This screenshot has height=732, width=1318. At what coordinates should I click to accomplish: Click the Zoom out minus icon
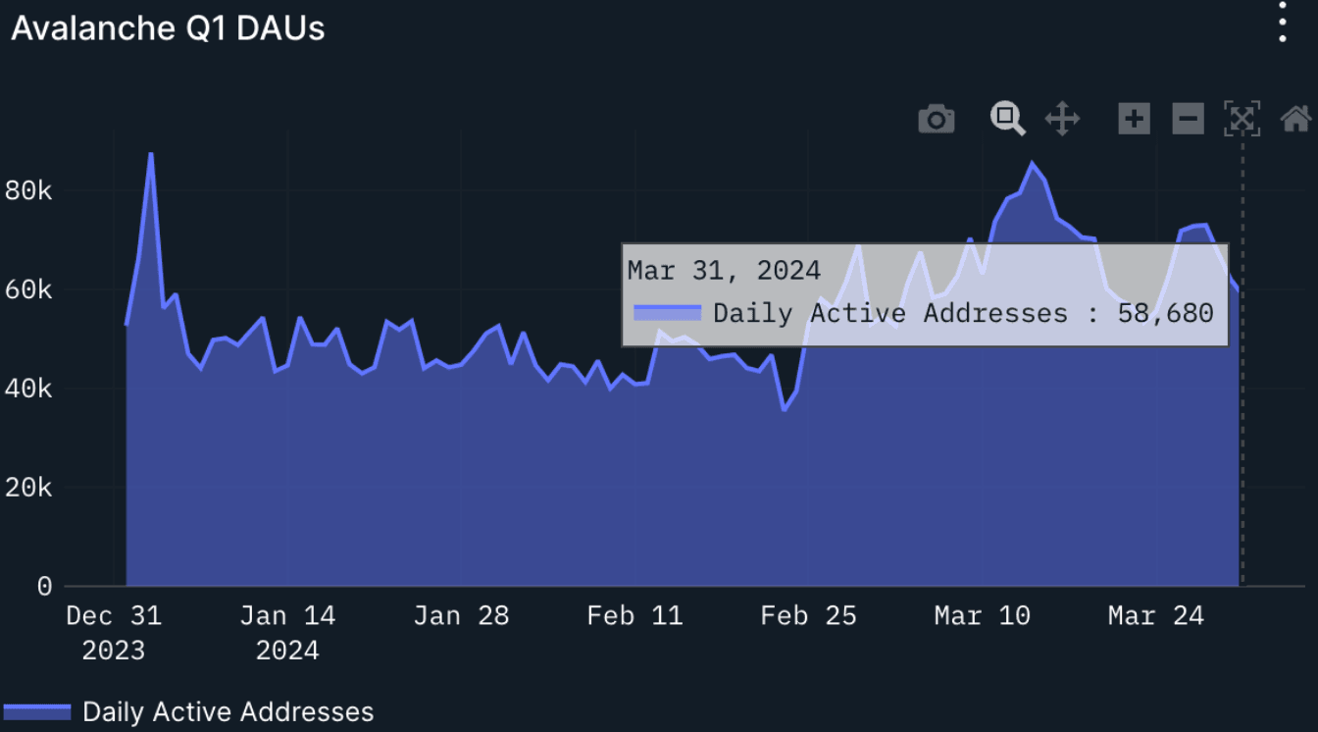pos(1188,120)
